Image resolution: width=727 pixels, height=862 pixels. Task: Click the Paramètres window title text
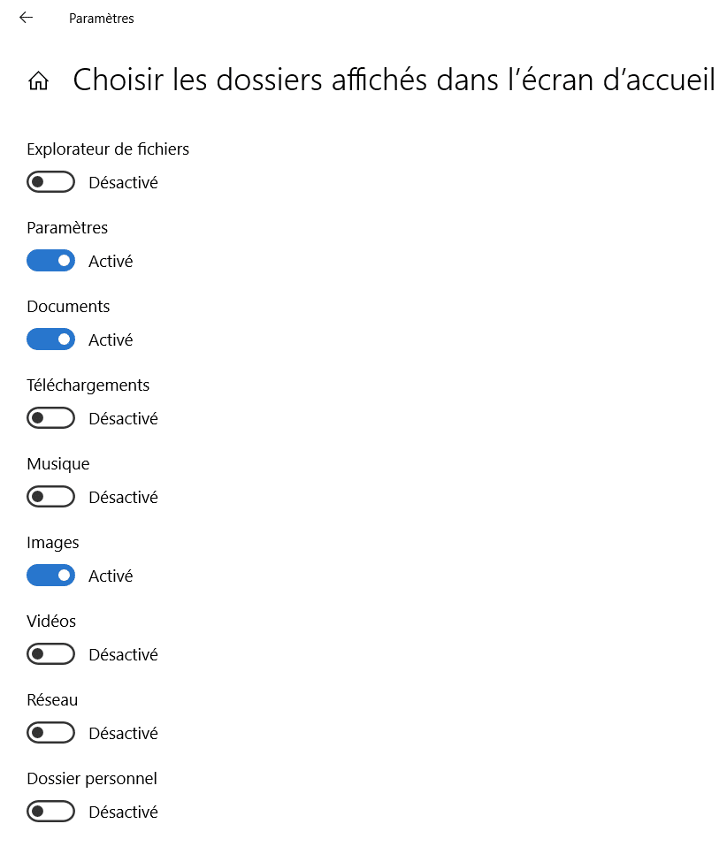[x=102, y=19]
